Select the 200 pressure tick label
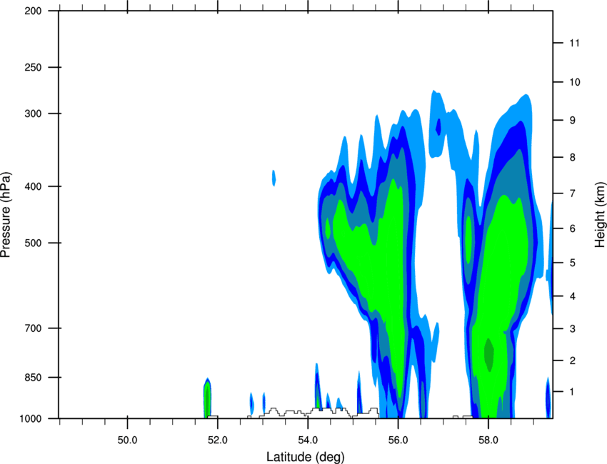Screen dimensions: 607x464 pyautogui.click(x=33, y=11)
